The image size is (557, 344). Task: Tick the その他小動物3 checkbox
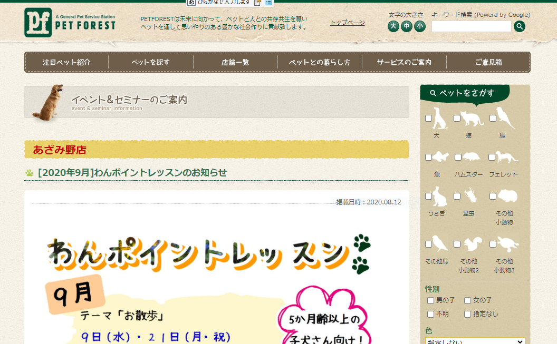(x=493, y=244)
